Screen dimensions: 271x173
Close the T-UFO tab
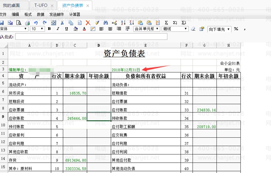pyautogui.click(x=52, y=6)
